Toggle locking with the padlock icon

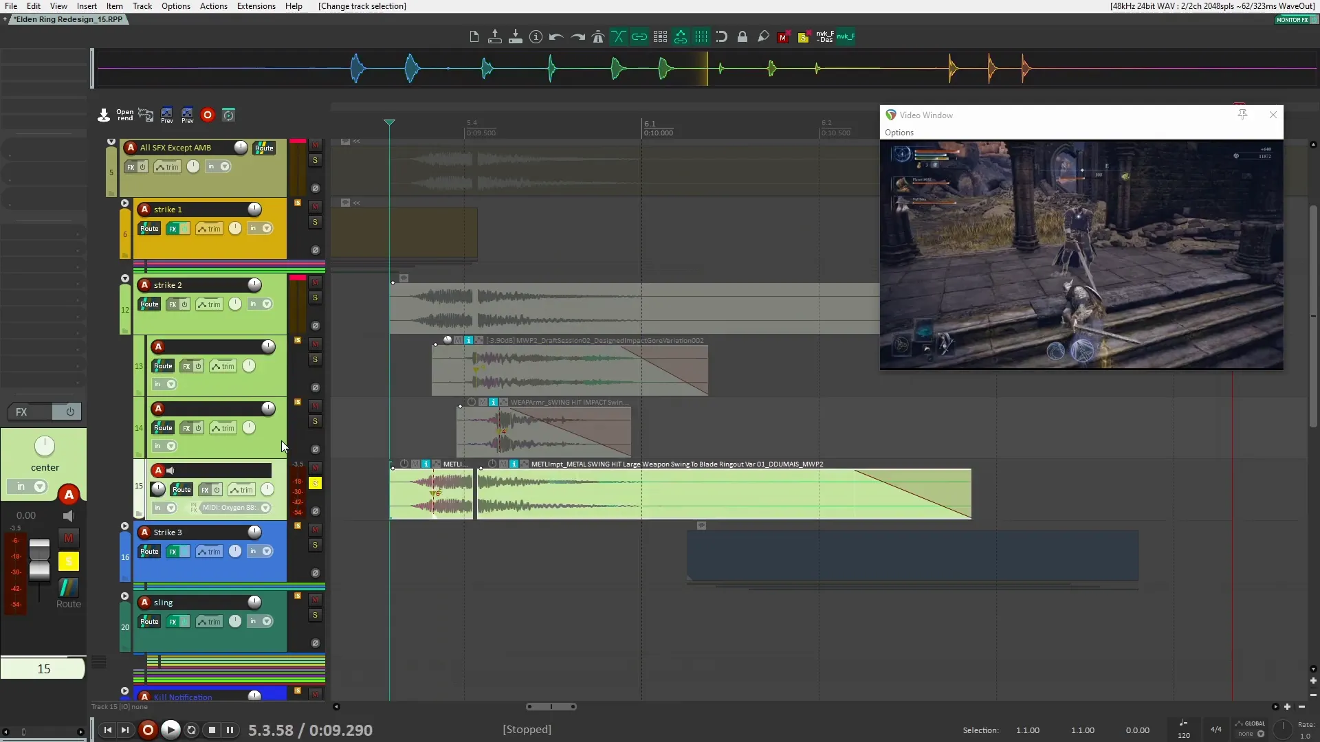click(x=742, y=36)
